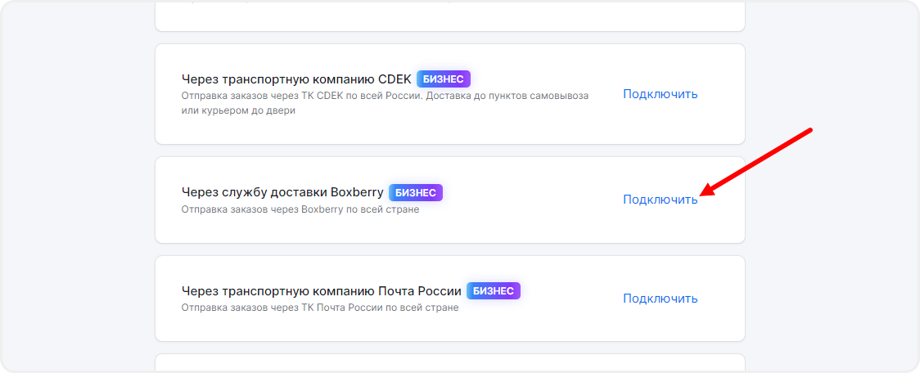Viewport: 920px width, 373px height.
Task: Click the word 'CDEK' in first card title
Action: point(395,79)
